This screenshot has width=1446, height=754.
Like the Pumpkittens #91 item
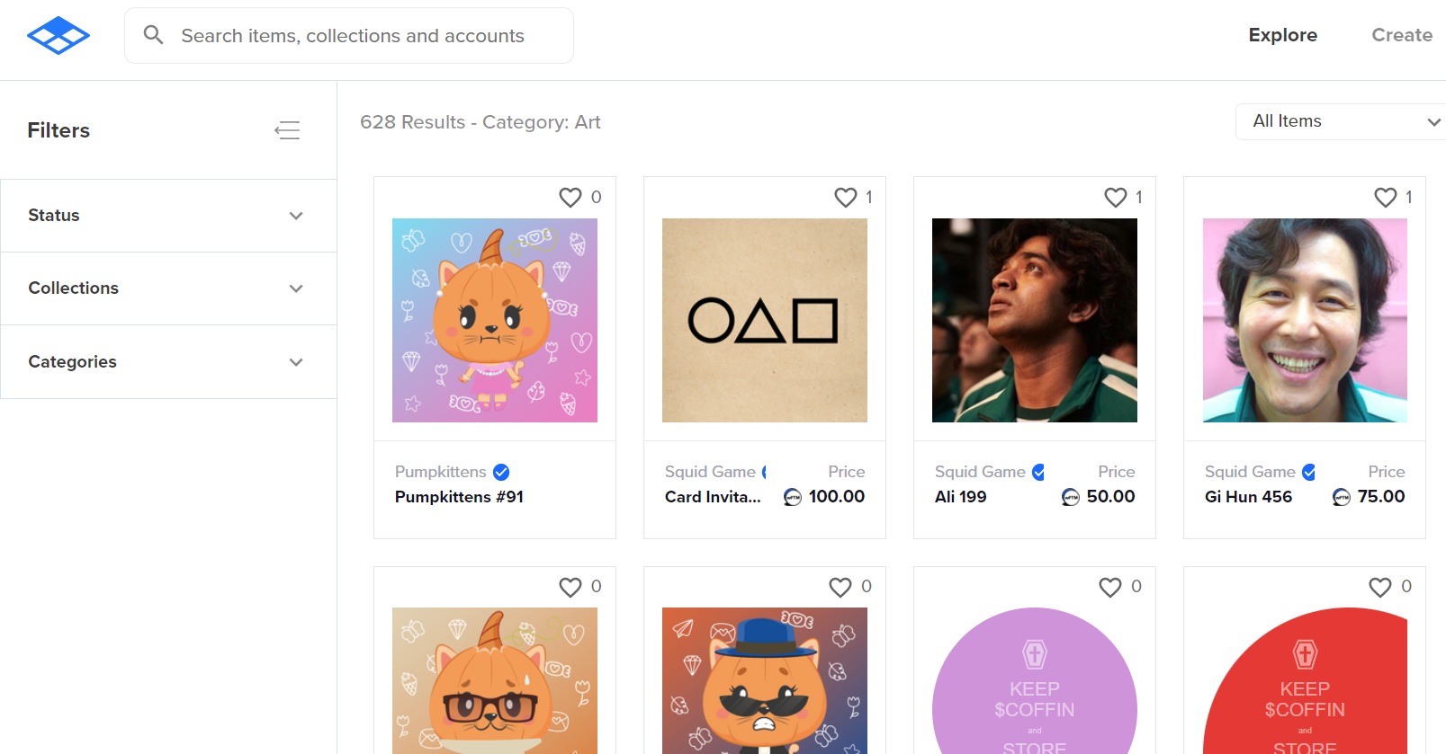click(x=570, y=197)
